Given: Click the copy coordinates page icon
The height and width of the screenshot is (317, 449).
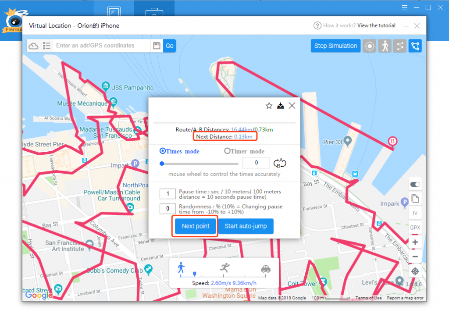Looking at the screenshot, I should tap(415, 199).
